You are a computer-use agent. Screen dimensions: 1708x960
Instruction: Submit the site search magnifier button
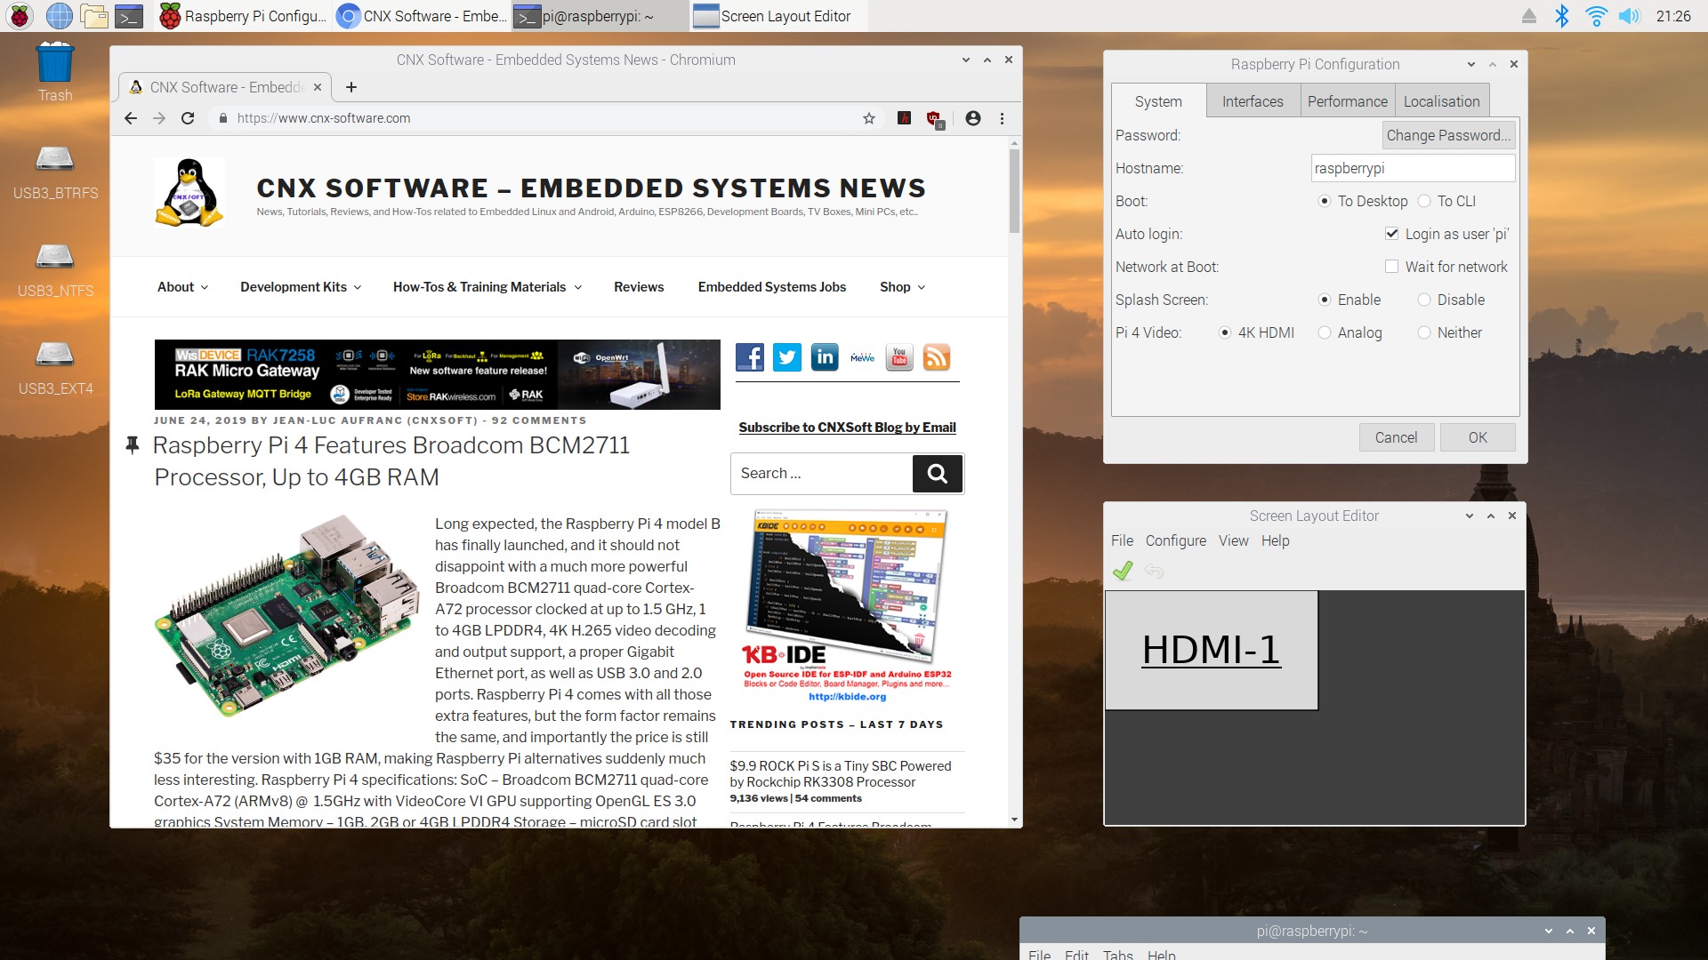click(x=938, y=474)
